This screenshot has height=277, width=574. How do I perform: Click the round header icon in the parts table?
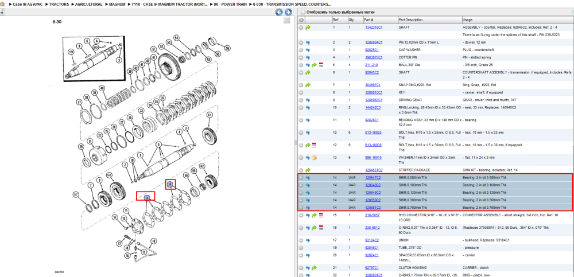tap(301, 19)
